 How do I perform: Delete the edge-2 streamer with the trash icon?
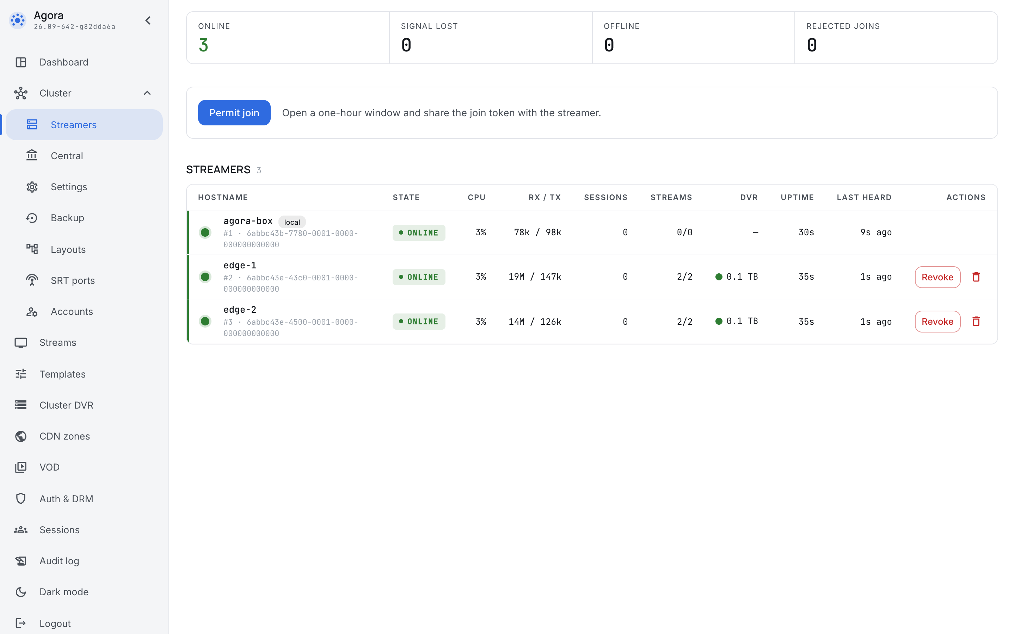tap(976, 321)
